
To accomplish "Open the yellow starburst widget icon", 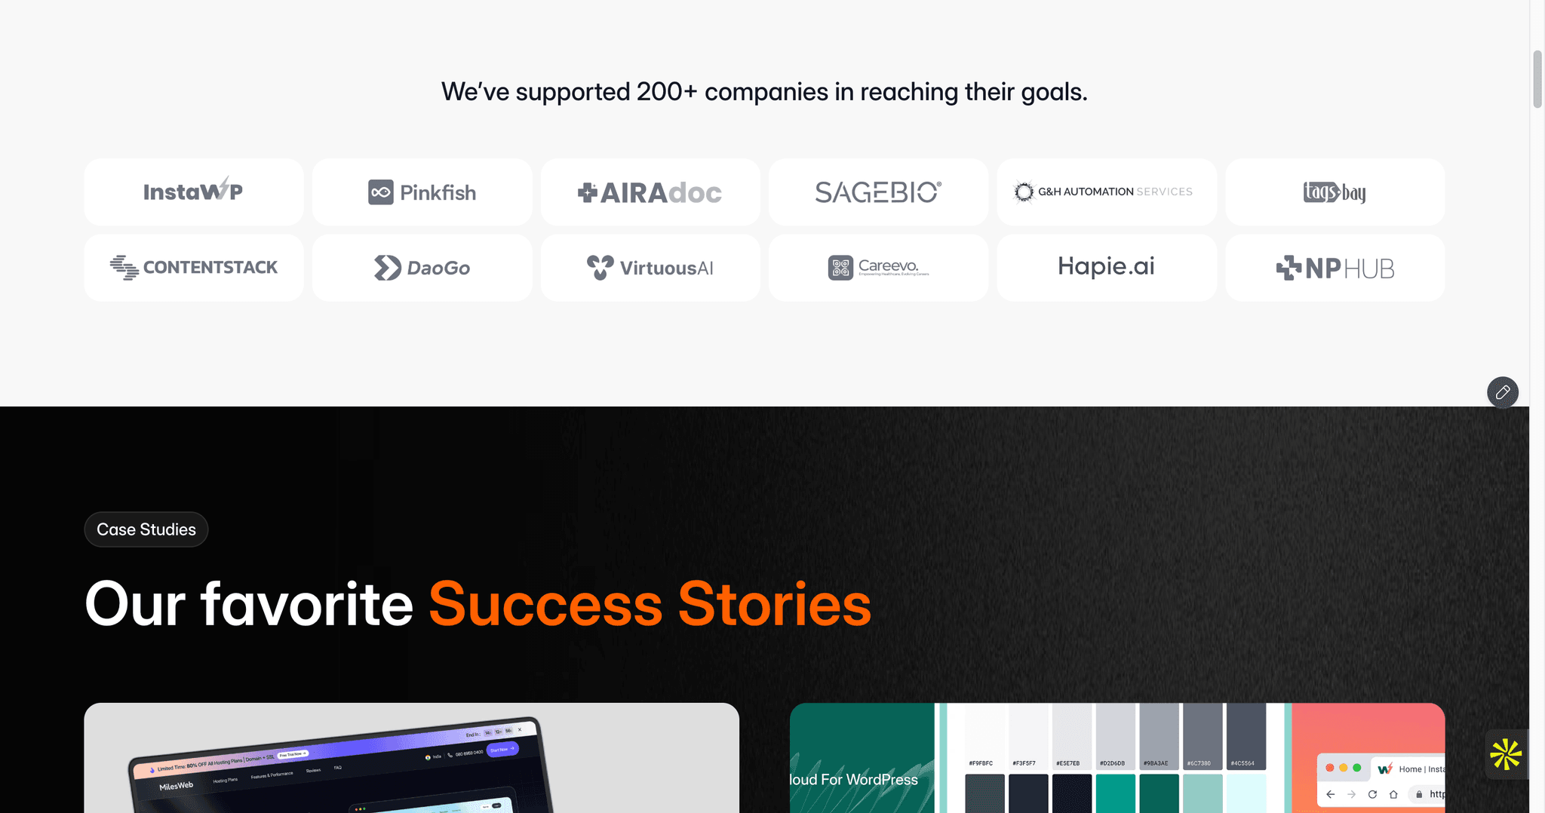I will tap(1506, 754).
